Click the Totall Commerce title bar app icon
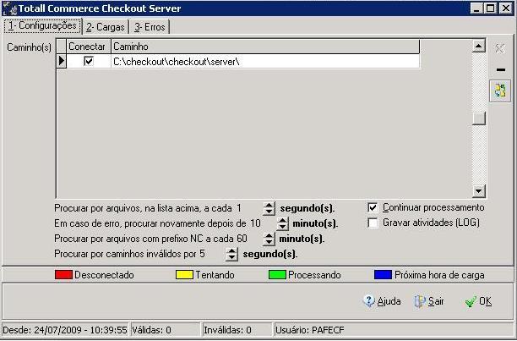 click(x=10, y=8)
